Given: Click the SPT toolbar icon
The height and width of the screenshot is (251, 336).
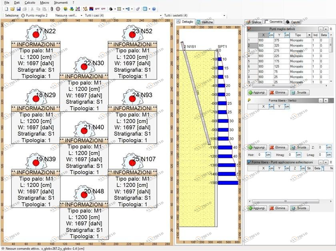Looking at the screenshot, I should pos(97,9).
